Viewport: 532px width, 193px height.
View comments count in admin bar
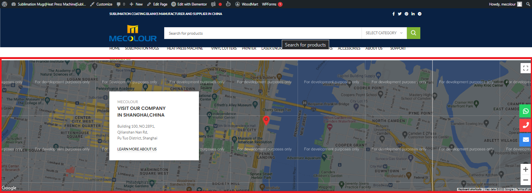[x=121, y=4]
